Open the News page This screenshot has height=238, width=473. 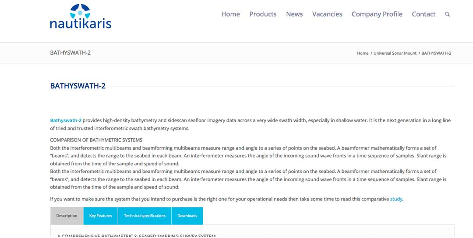[294, 14]
